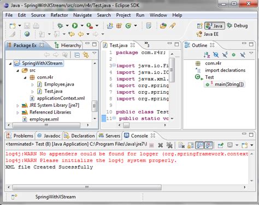Screen dimensions: 259x205
Task: Toggle Hide Local Types in Outline
Action: pyautogui.click(x=243, y=55)
